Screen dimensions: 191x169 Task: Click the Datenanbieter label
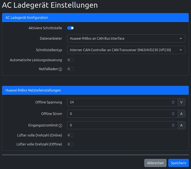(51, 38)
